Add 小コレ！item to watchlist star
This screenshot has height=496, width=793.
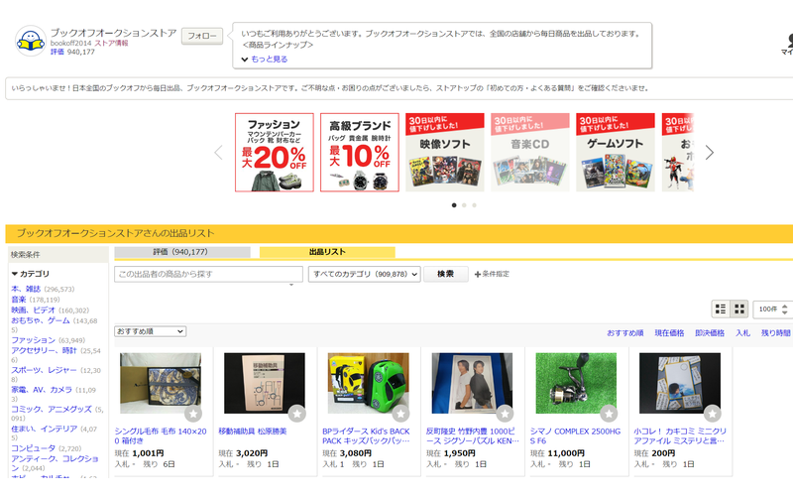pyautogui.click(x=713, y=414)
